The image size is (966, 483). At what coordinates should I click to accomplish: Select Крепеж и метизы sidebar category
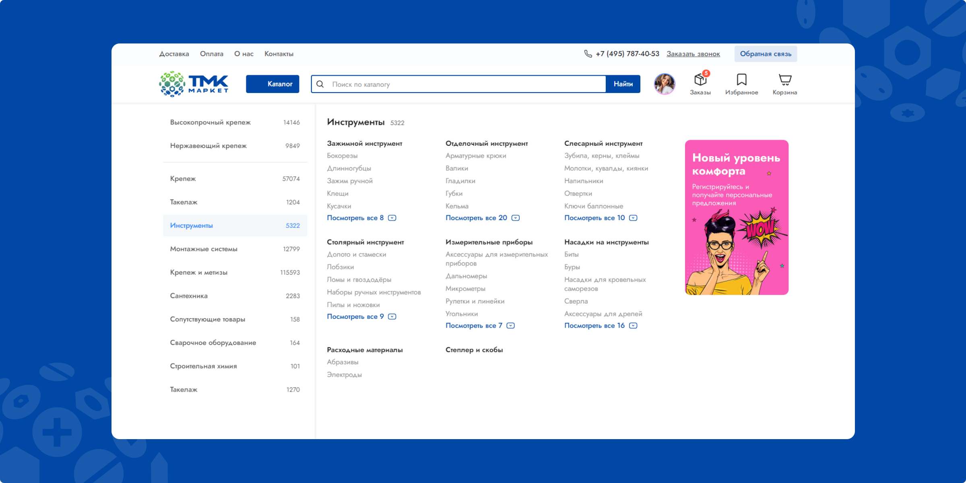pos(198,272)
